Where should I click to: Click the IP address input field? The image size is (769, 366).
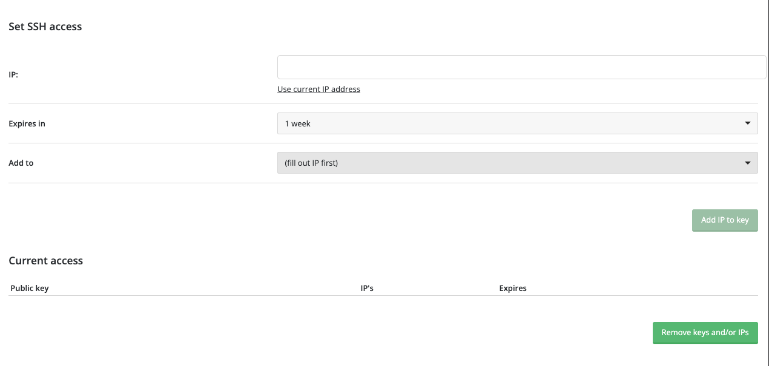pyautogui.click(x=521, y=67)
